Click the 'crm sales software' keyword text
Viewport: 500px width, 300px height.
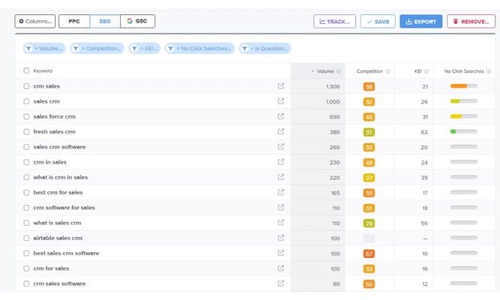pyautogui.click(x=59, y=283)
